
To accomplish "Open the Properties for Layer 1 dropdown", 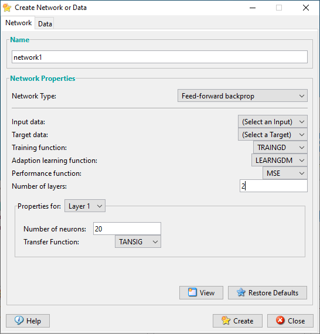I will (x=85, y=206).
